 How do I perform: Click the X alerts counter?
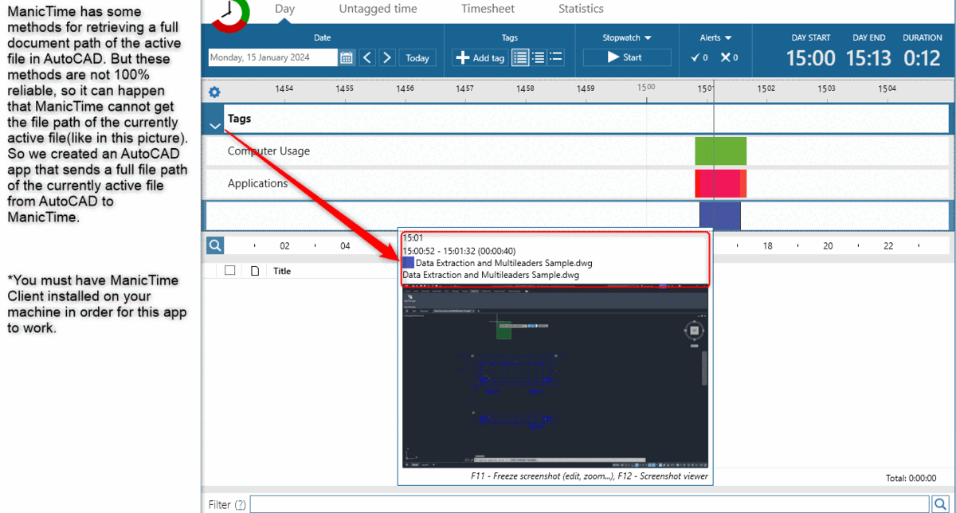coord(729,57)
